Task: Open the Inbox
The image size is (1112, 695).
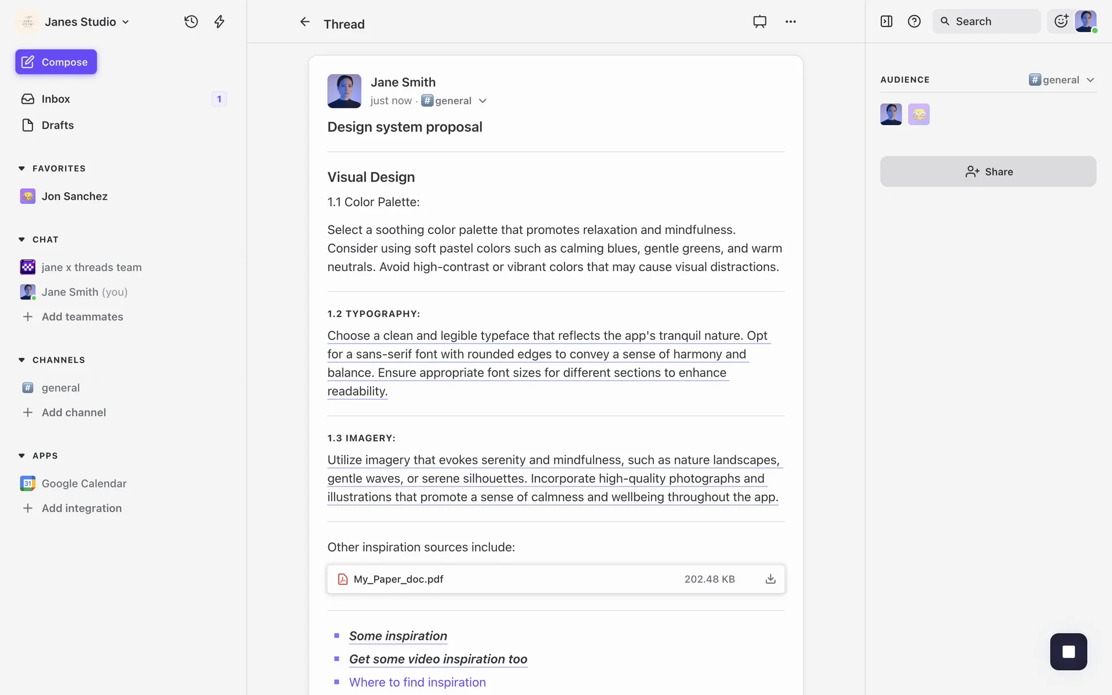Action: 56,99
